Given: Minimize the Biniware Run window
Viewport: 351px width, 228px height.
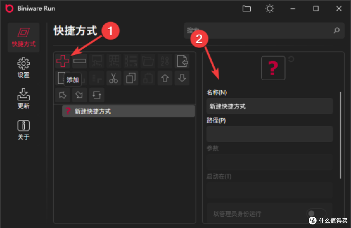Looking at the screenshot, I should coord(292,9).
